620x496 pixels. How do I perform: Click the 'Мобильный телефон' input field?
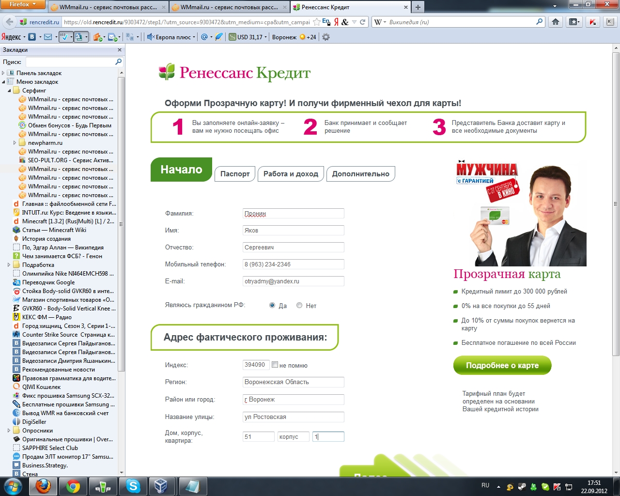[294, 264]
